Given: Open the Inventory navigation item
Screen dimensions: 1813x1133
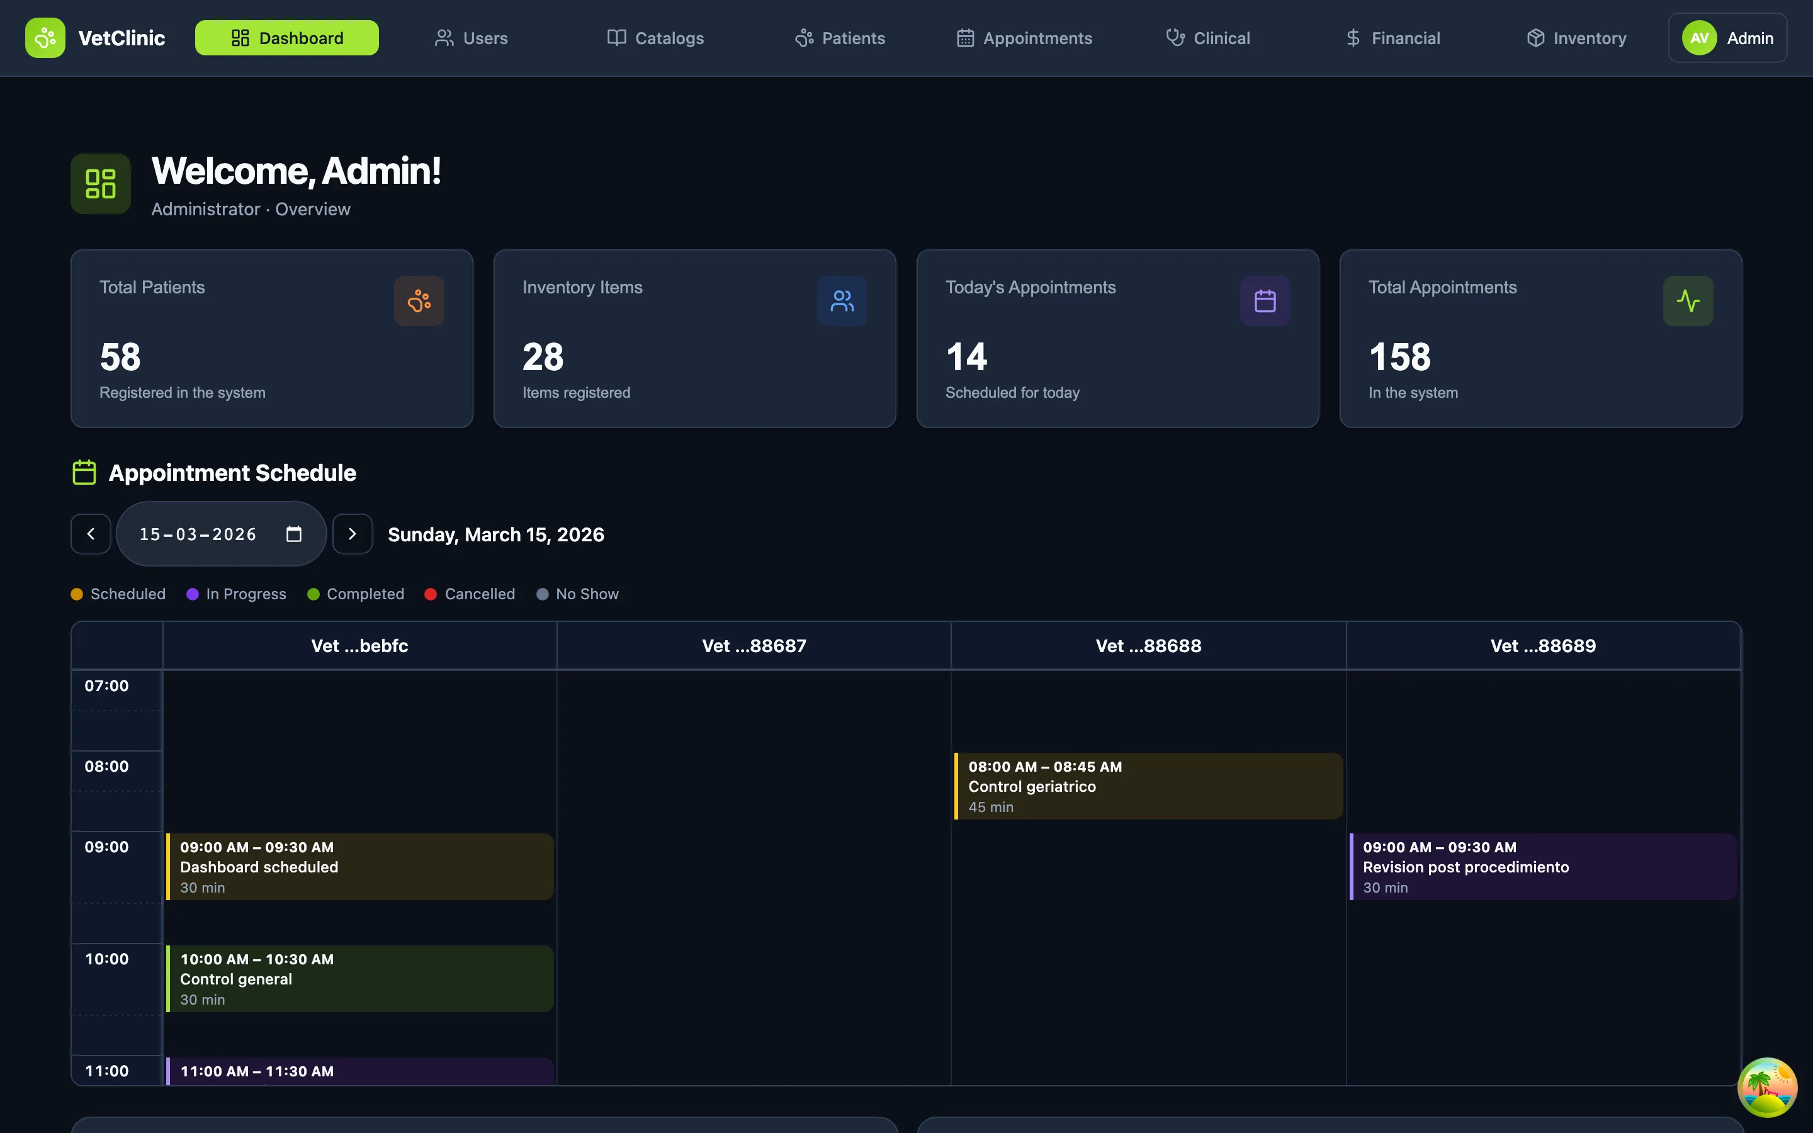Looking at the screenshot, I should click(1576, 38).
